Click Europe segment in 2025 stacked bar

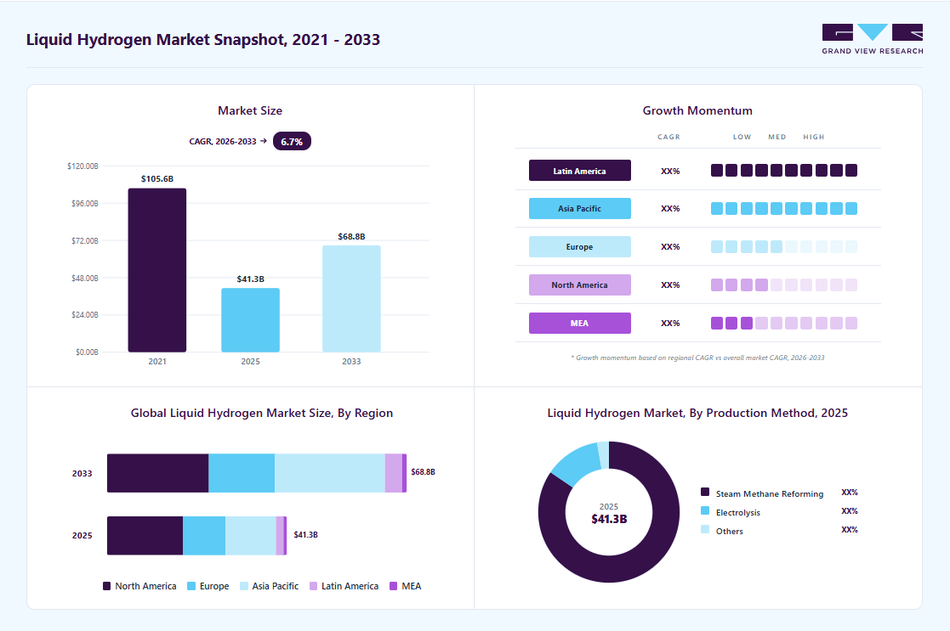(x=204, y=535)
